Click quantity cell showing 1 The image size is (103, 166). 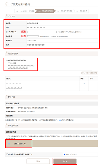pyautogui.click(x=84, y=88)
